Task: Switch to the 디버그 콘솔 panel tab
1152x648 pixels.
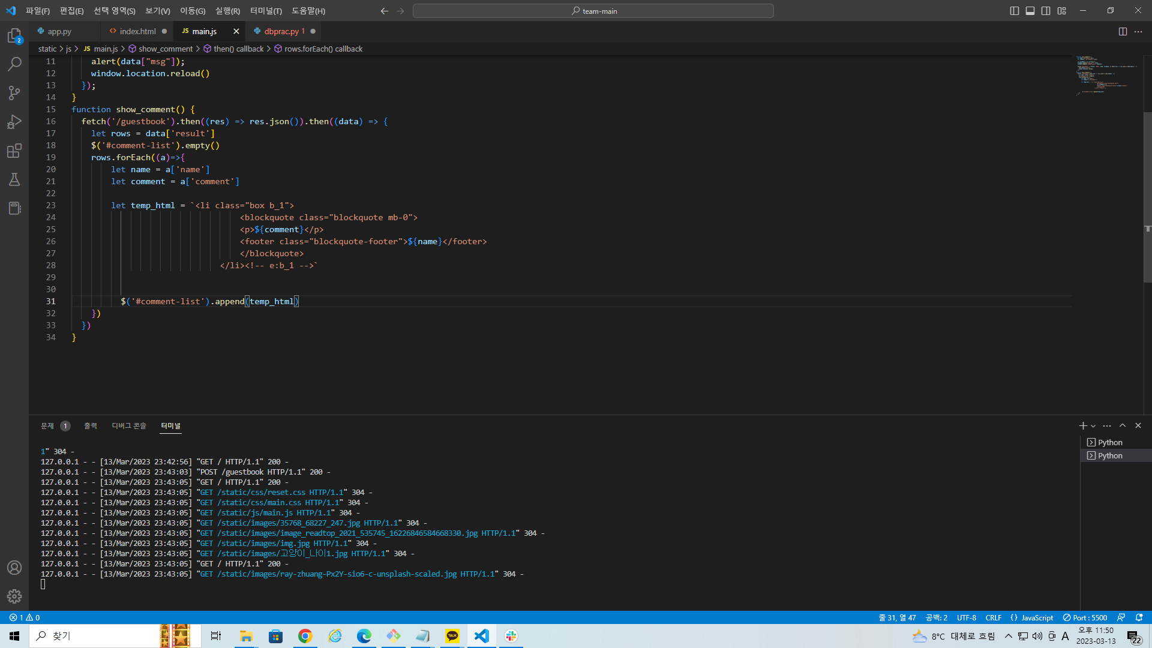Action: click(129, 426)
